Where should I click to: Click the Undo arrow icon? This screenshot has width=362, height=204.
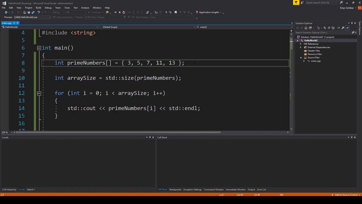[38, 12]
